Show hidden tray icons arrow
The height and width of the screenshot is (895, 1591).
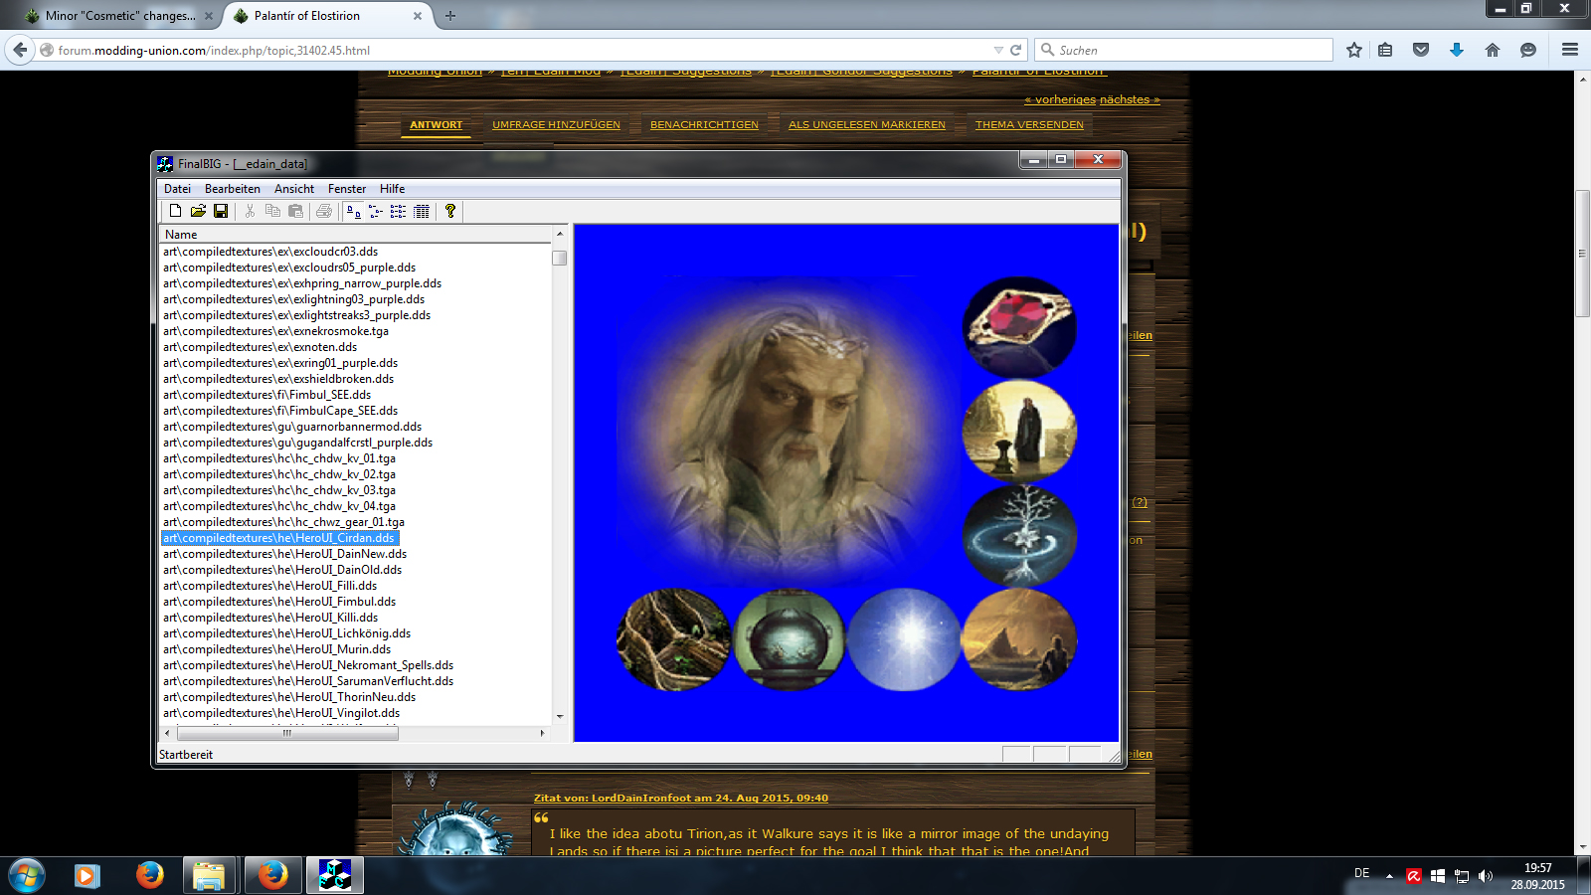coord(1389,876)
